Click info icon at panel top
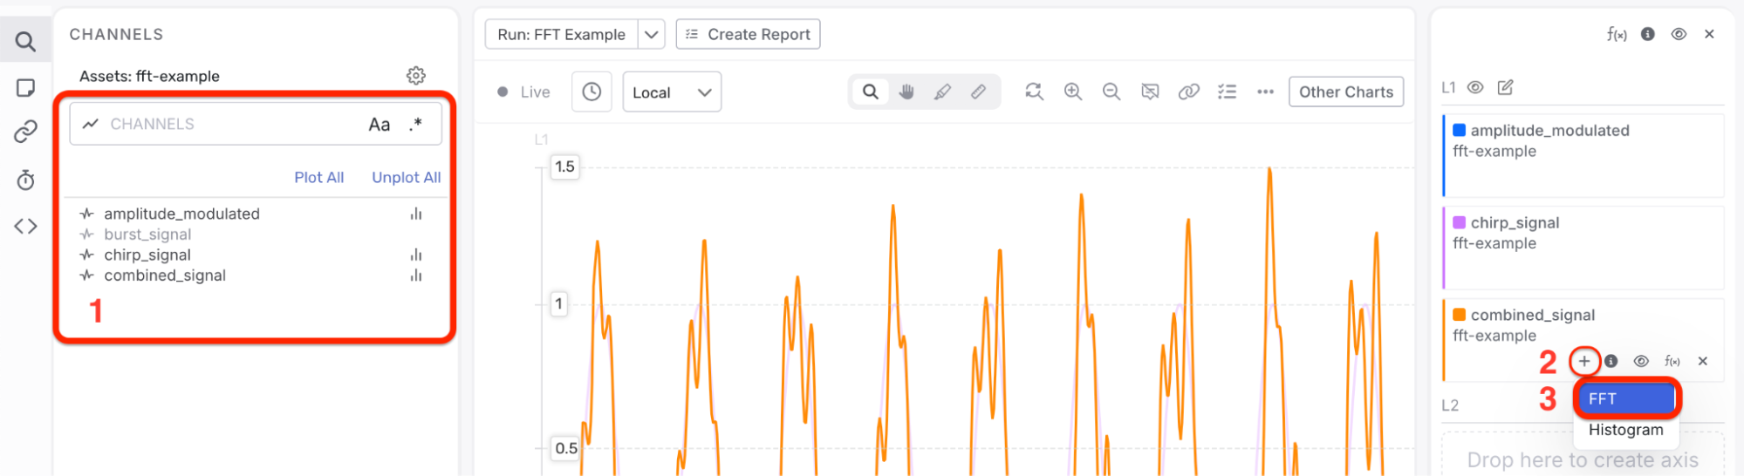The image size is (1744, 476). click(x=1648, y=34)
